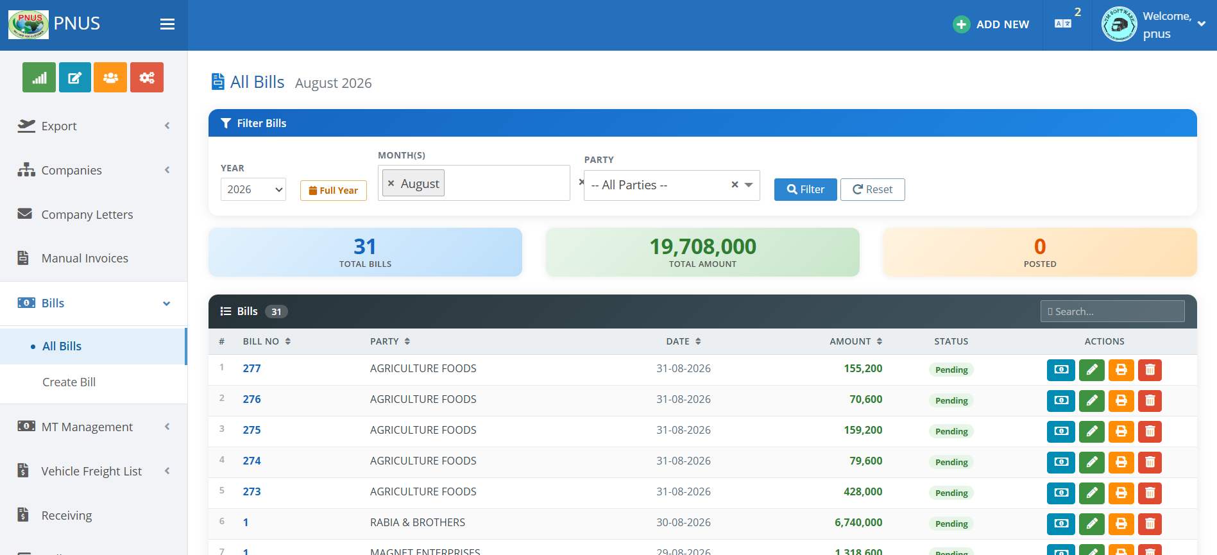This screenshot has width=1217, height=555.
Task: Open the Year 2026 dropdown
Action: pos(253,189)
